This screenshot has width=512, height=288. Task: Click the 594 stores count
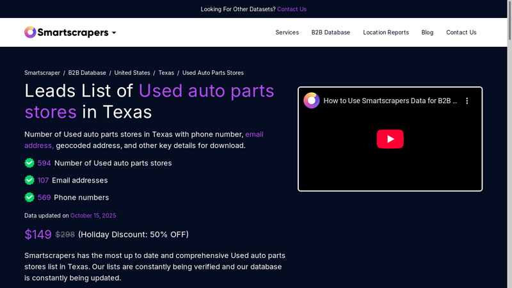tap(44, 163)
